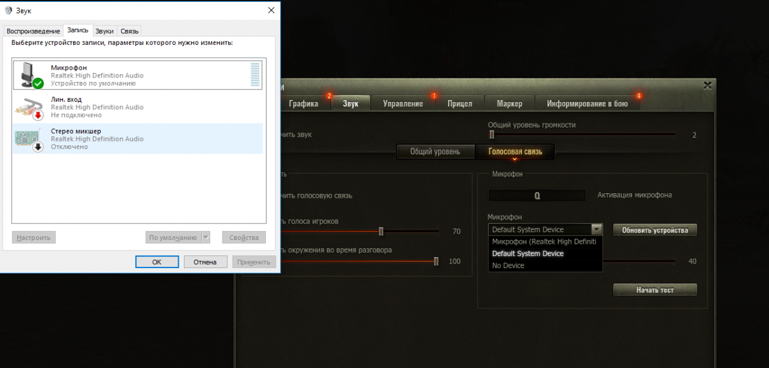Viewport: 769px width, 368px height.
Task: Click the Настроить button
Action: (x=34, y=237)
